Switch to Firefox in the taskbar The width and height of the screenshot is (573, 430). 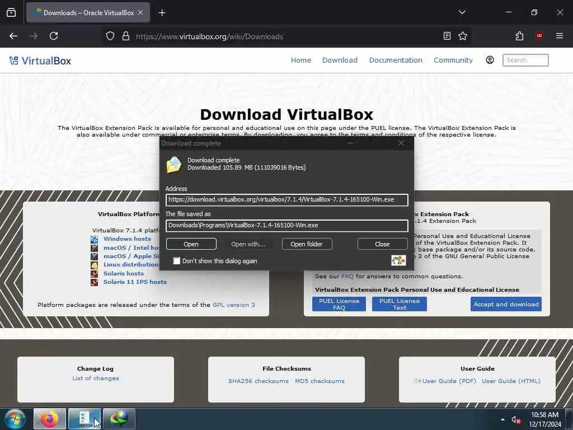click(50, 419)
